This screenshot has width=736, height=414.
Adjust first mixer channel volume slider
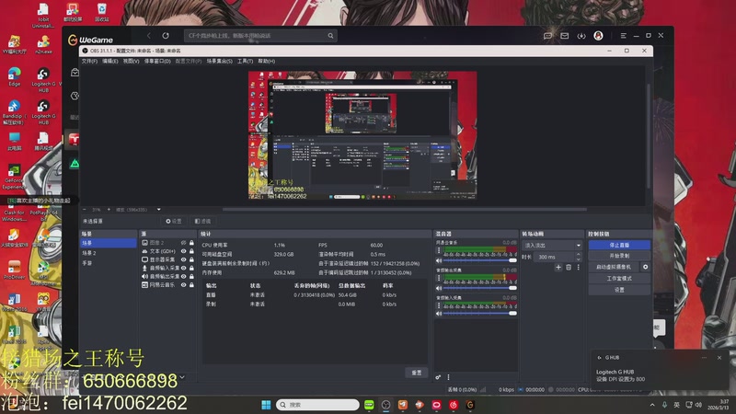(479, 260)
